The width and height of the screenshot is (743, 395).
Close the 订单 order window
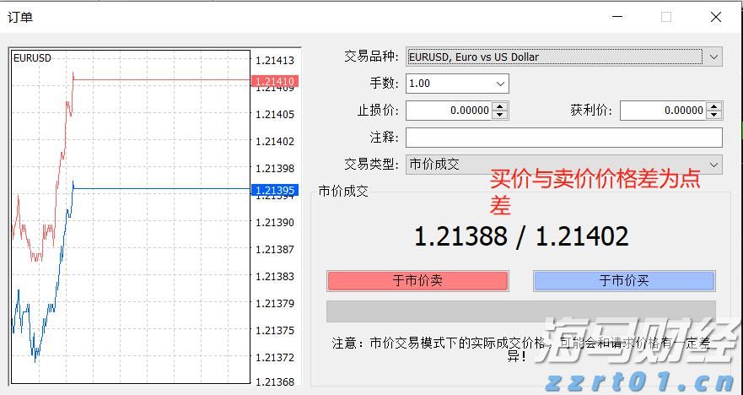coord(716,17)
